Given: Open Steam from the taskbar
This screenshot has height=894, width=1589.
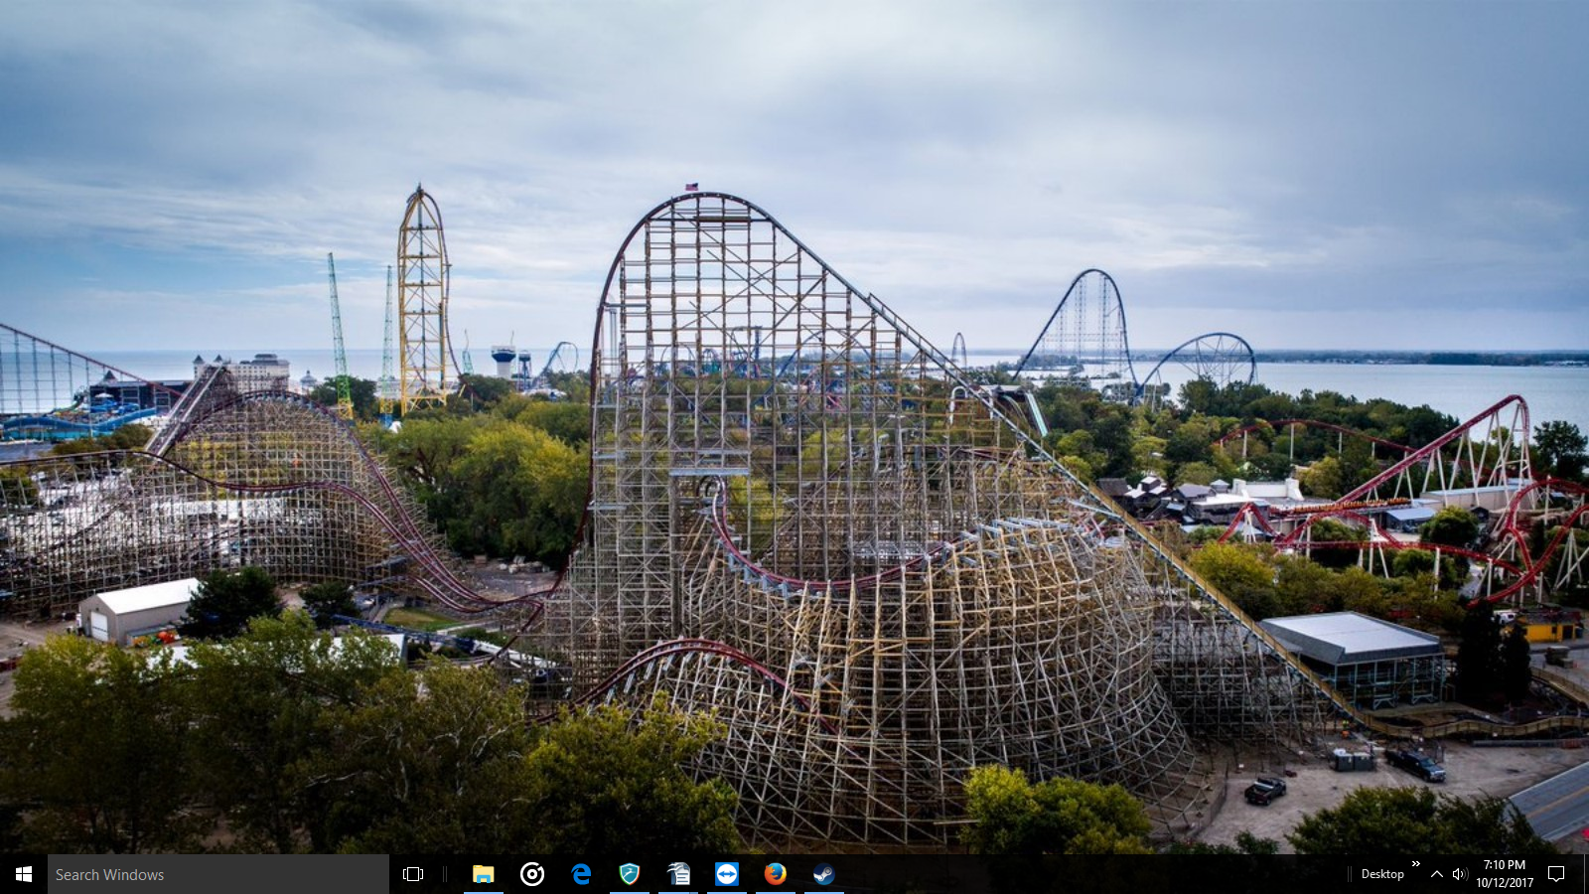Looking at the screenshot, I should [823, 874].
